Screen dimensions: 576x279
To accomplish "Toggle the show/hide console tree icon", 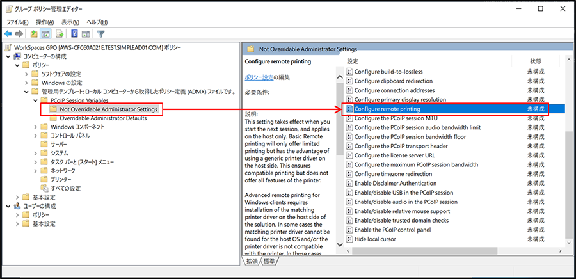I will coord(45,34).
